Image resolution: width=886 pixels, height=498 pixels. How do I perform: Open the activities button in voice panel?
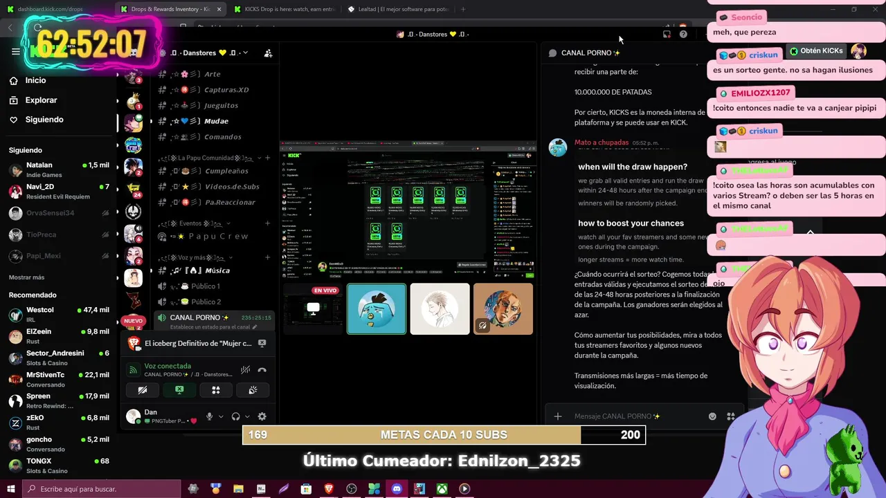click(216, 390)
